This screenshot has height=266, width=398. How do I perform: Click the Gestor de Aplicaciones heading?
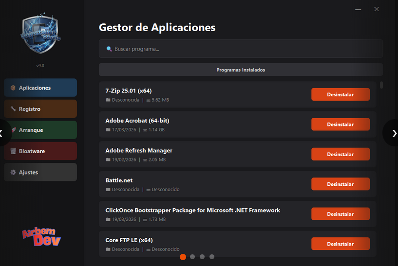click(157, 27)
